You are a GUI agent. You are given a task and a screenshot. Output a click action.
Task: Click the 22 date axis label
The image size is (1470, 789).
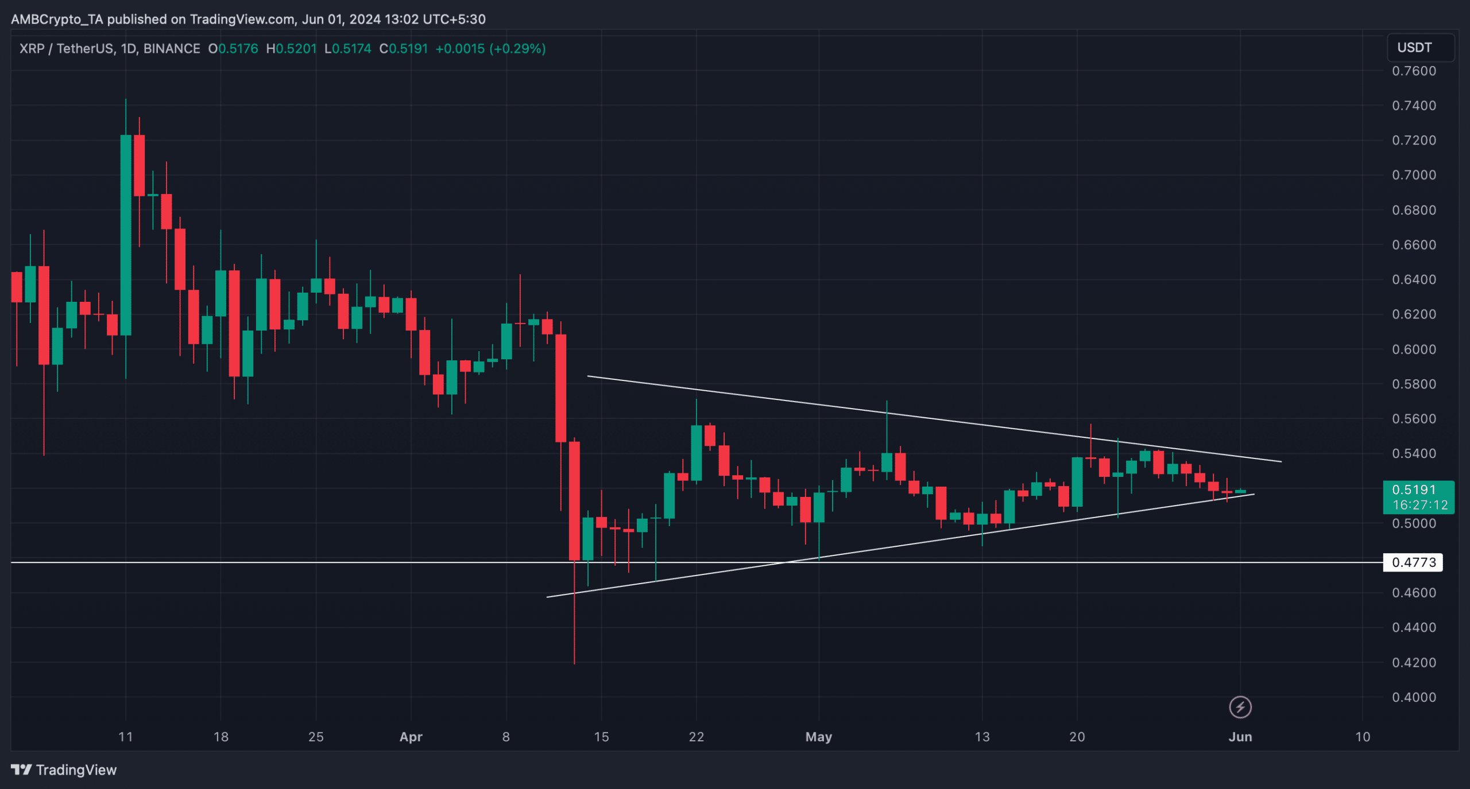697,737
